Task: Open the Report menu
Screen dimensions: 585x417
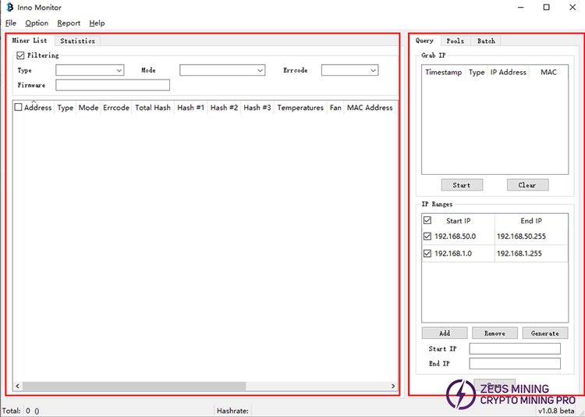Action: pos(69,23)
